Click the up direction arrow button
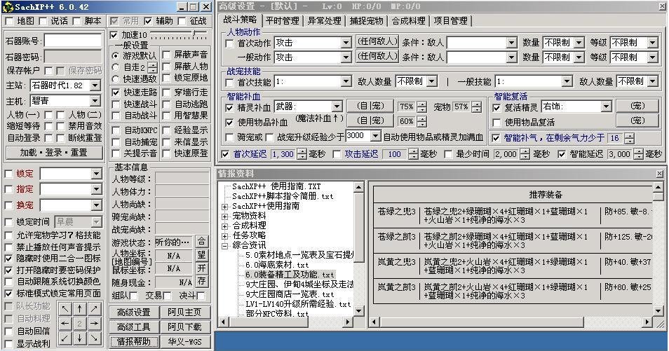 [79, 309]
